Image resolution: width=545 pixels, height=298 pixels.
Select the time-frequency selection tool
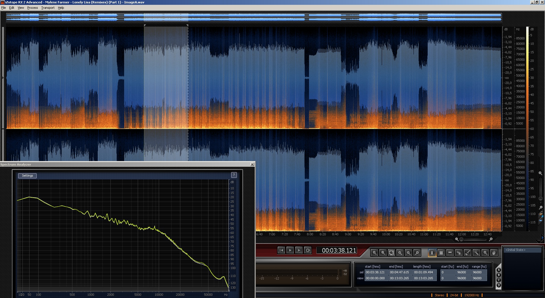[441, 253]
